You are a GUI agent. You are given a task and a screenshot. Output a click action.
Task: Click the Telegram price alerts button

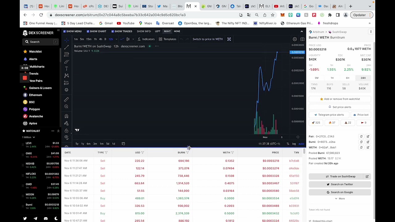pyautogui.click(x=329, y=115)
